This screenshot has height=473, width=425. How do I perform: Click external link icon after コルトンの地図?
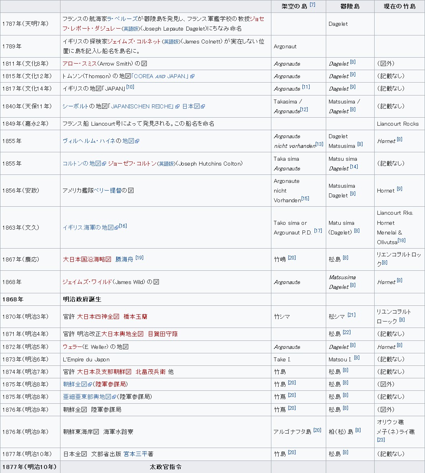pos(104,164)
